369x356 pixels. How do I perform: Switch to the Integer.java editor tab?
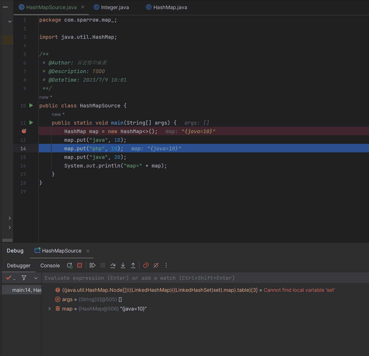point(111,7)
